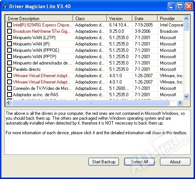Click the scroll up arrow of driver list
The width and height of the screenshot is (195, 179).
click(x=186, y=19)
